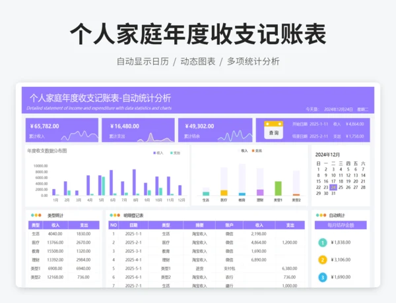396x303 pixels.
Task: Click the 账户 column header in 明细登记表
Action: (x=229, y=225)
